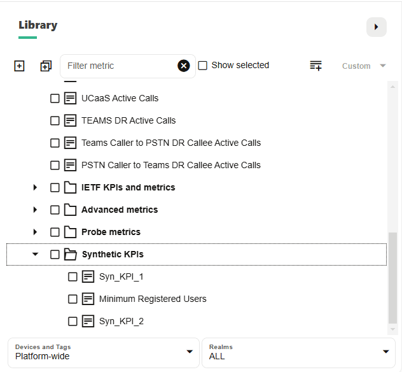Viewport: 402px width, 372px height.
Task: Click the Probe metrics folder icon
Action: 71,232
